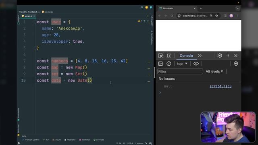Expand more DevTools tabs chevron
The height and width of the screenshot is (145, 258).
coord(200,56)
